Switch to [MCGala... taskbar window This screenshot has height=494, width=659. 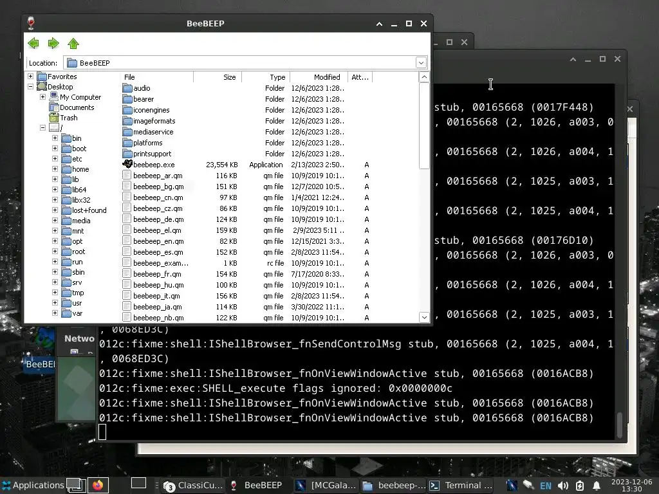(x=326, y=485)
